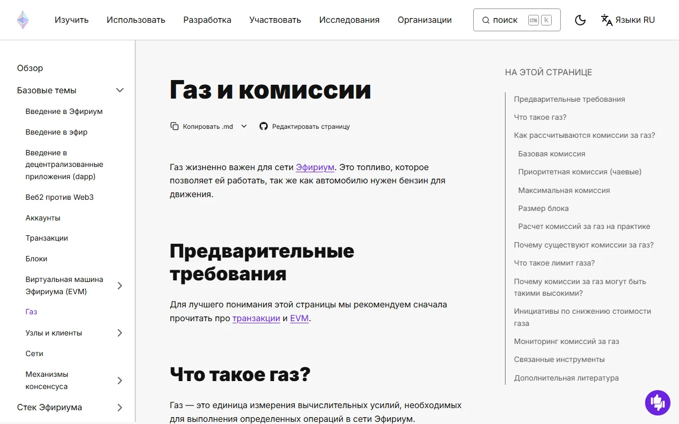Open the Организации menu

point(425,20)
